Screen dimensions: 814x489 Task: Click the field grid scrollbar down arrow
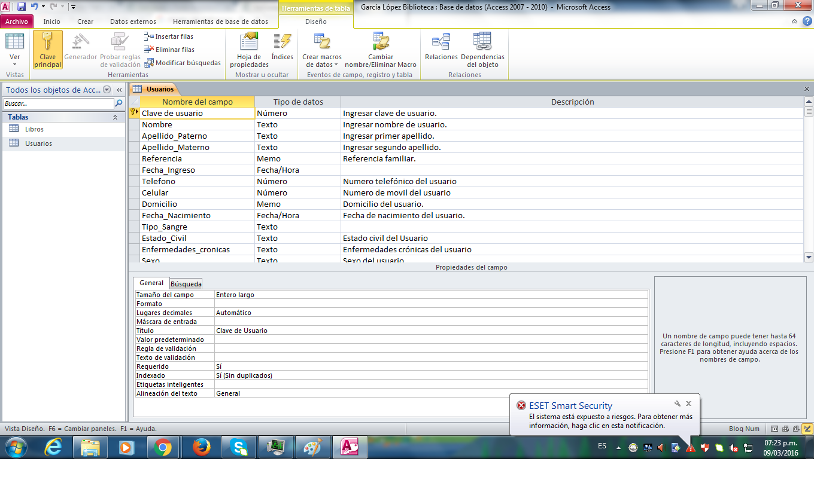(x=809, y=257)
